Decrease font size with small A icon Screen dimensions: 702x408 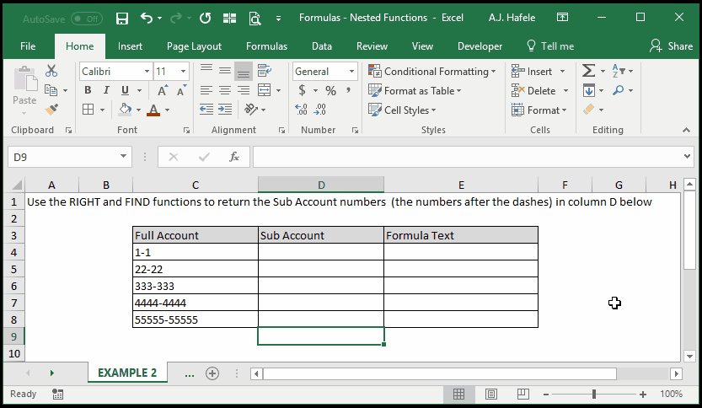click(x=181, y=90)
